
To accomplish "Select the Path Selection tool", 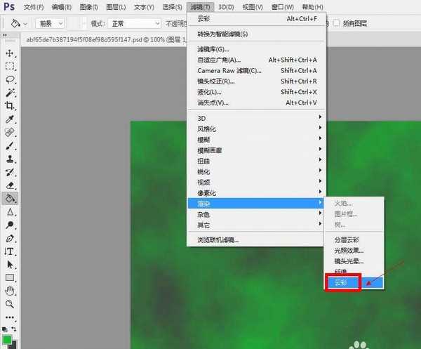I will click(x=10, y=265).
